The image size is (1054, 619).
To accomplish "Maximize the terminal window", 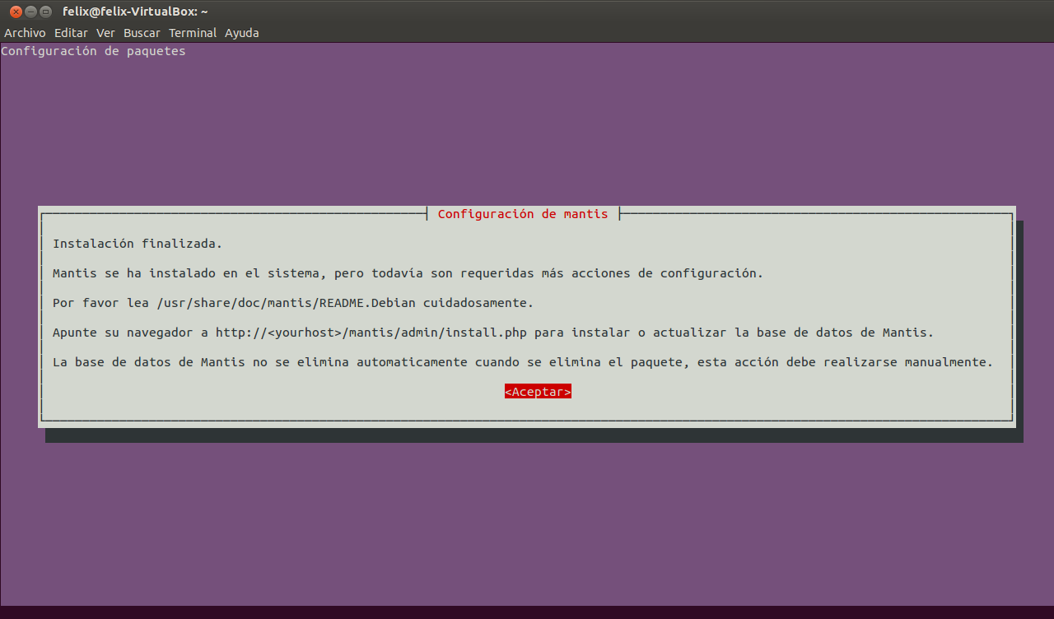I will (x=45, y=12).
